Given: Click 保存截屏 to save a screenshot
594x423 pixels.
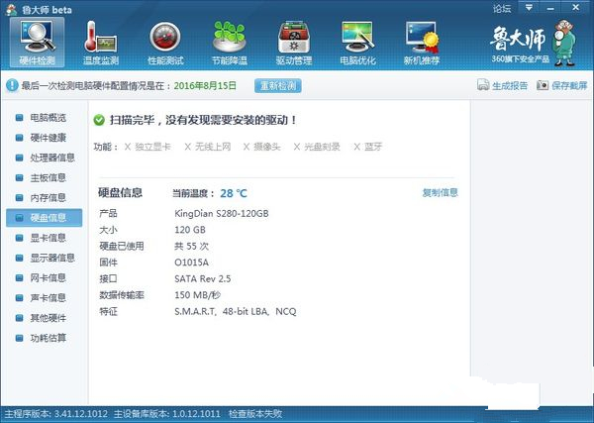Looking at the screenshot, I should pos(561,85).
